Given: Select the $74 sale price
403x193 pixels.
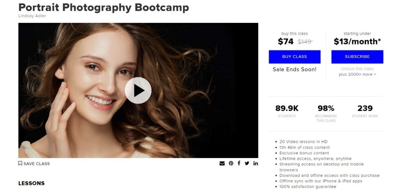Looking at the screenshot, I should (x=286, y=41).
